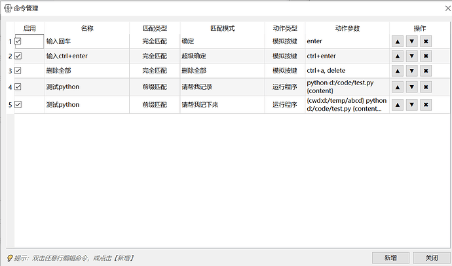Delete the 请帮我记下来 command row
The width and height of the screenshot is (452, 266).
tap(426, 105)
